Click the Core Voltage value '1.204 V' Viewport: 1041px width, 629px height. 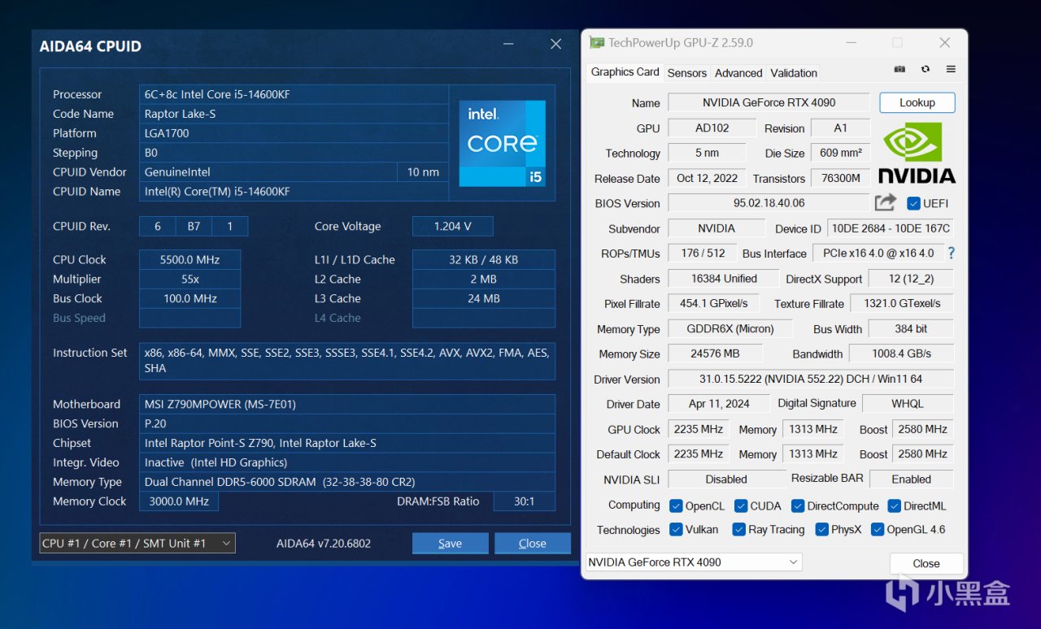coord(453,226)
